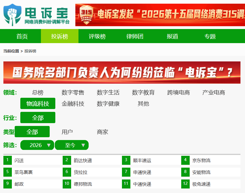Filter by 商家 type
The height and width of the screenshot is (193, 245).
tap(102, 132)
